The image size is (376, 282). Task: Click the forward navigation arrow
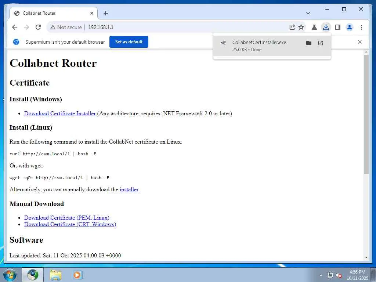click(26, 27)
